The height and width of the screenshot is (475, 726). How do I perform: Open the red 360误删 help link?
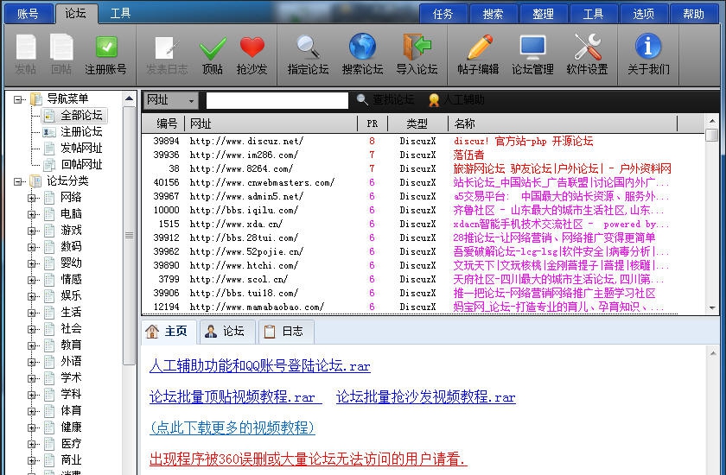click(x=309, y=459)
